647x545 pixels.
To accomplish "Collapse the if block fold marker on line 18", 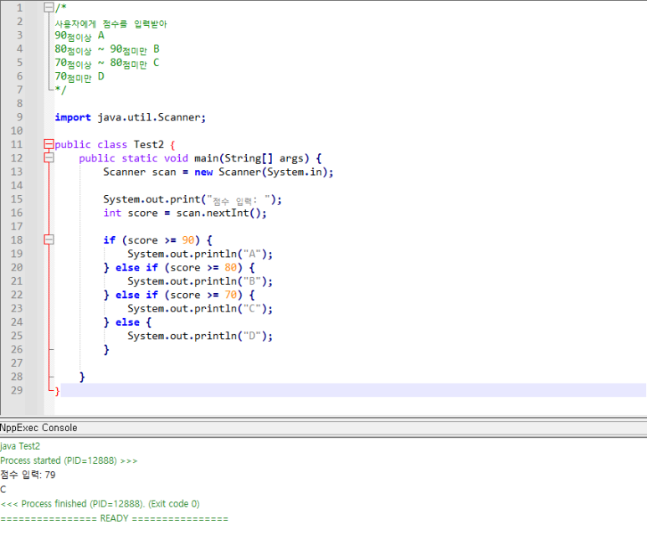I will click(x=49, y=239).
